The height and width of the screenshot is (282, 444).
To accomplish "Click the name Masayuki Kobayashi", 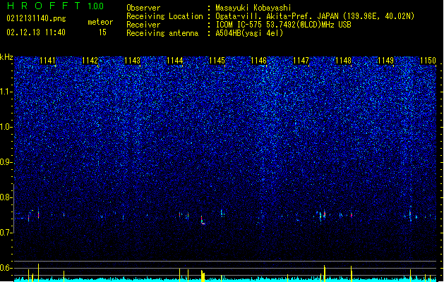I will coord(253,8).
